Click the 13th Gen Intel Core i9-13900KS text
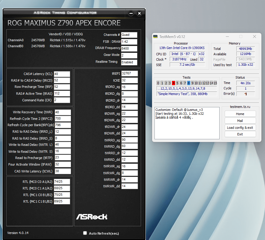This screenshot has height=240, width=265. [x=182, y=48]
